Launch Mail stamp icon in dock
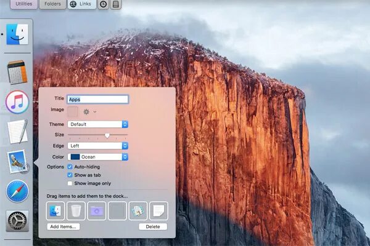Screen dimensions: 370x246 pyautogui.click(x=18, y=162)
